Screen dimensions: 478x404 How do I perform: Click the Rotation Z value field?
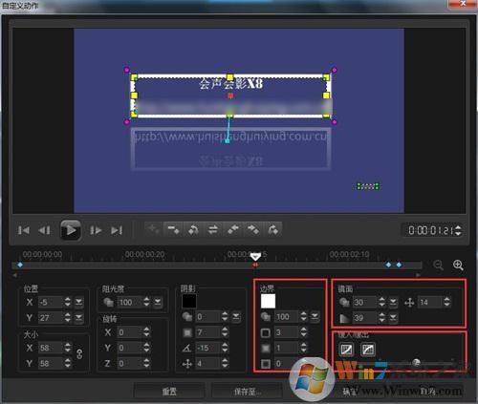click(x=129, y=363)
